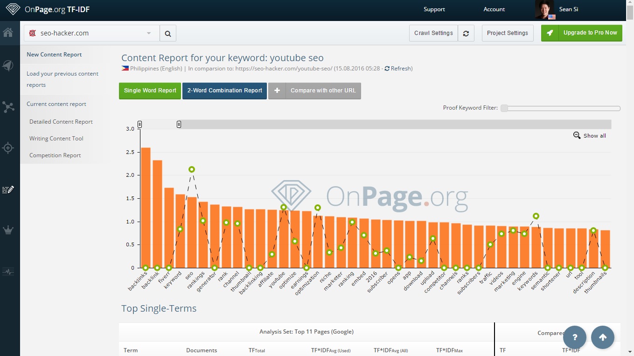
Task: Click the scroll-to-top arrow button
Action: pos(602,337)
